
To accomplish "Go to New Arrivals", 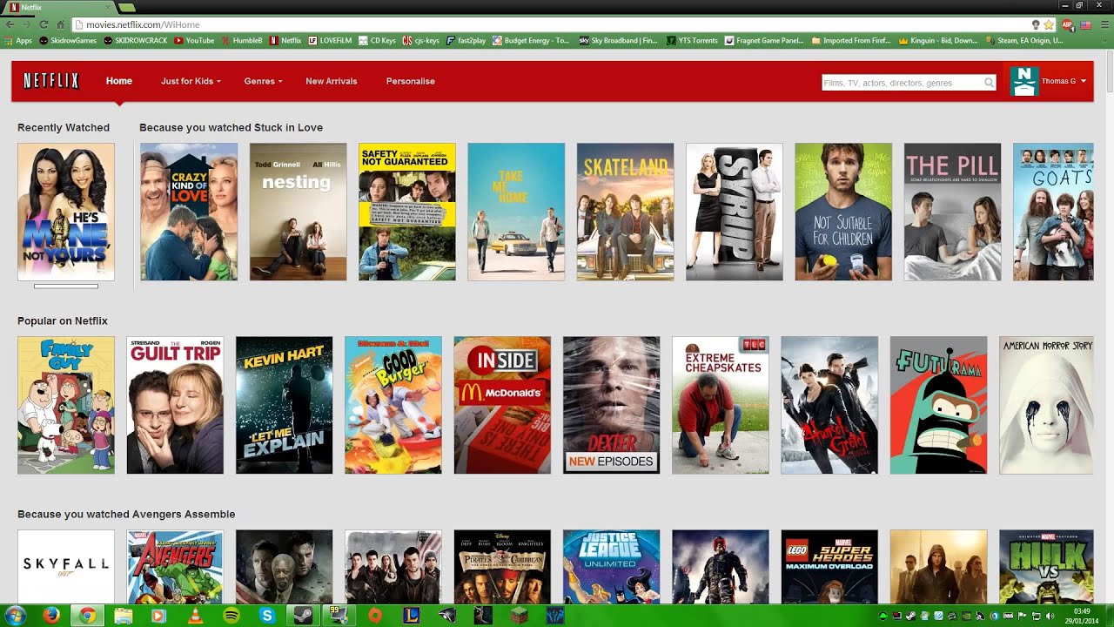I will [332, 81].
